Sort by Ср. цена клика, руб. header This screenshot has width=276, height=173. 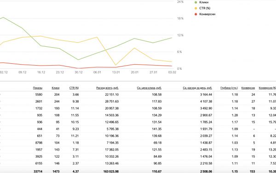click(x=149, y=88)
